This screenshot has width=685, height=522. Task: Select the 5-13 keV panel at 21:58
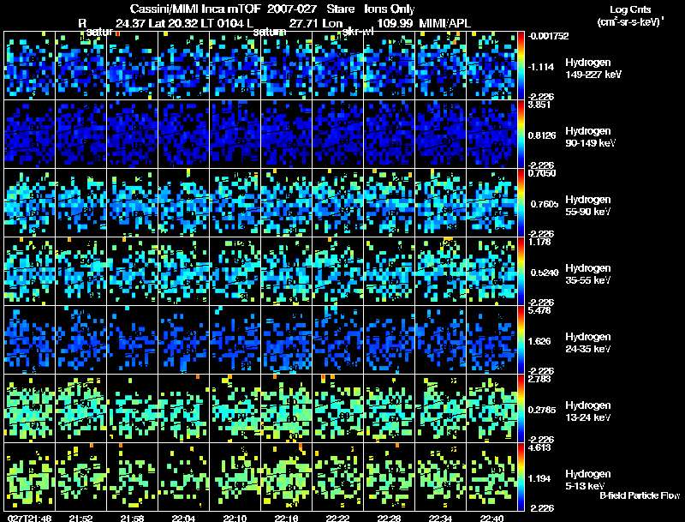133,477
